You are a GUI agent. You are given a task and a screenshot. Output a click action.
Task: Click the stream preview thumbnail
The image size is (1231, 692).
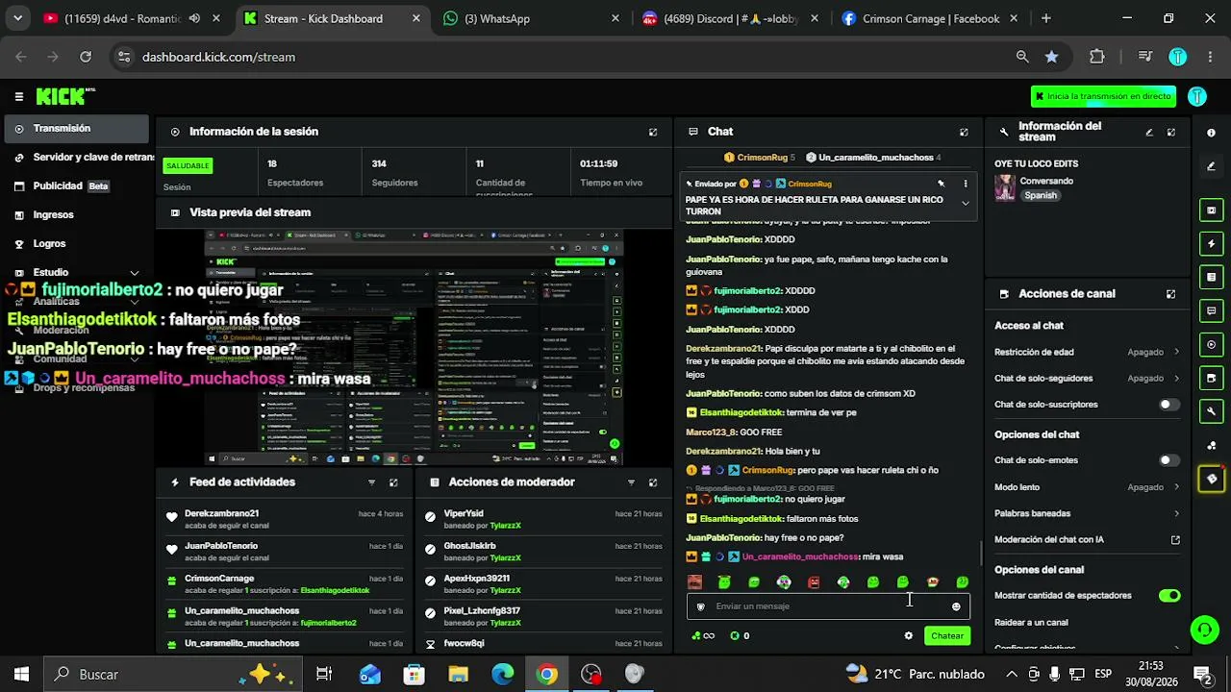pyautogui.click(x=414, y=348)
